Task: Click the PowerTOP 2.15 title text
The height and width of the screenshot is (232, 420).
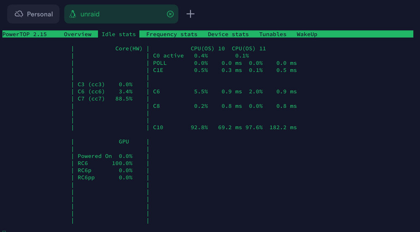Action: click(x=24, y=34)
